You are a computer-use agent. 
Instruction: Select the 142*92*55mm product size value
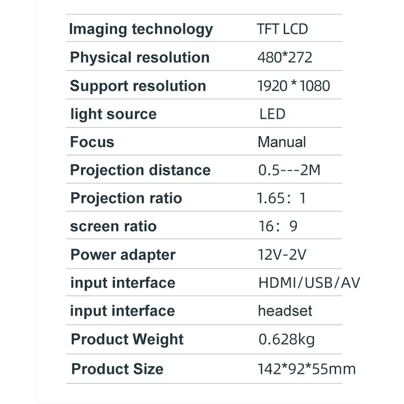coord(306,369)
